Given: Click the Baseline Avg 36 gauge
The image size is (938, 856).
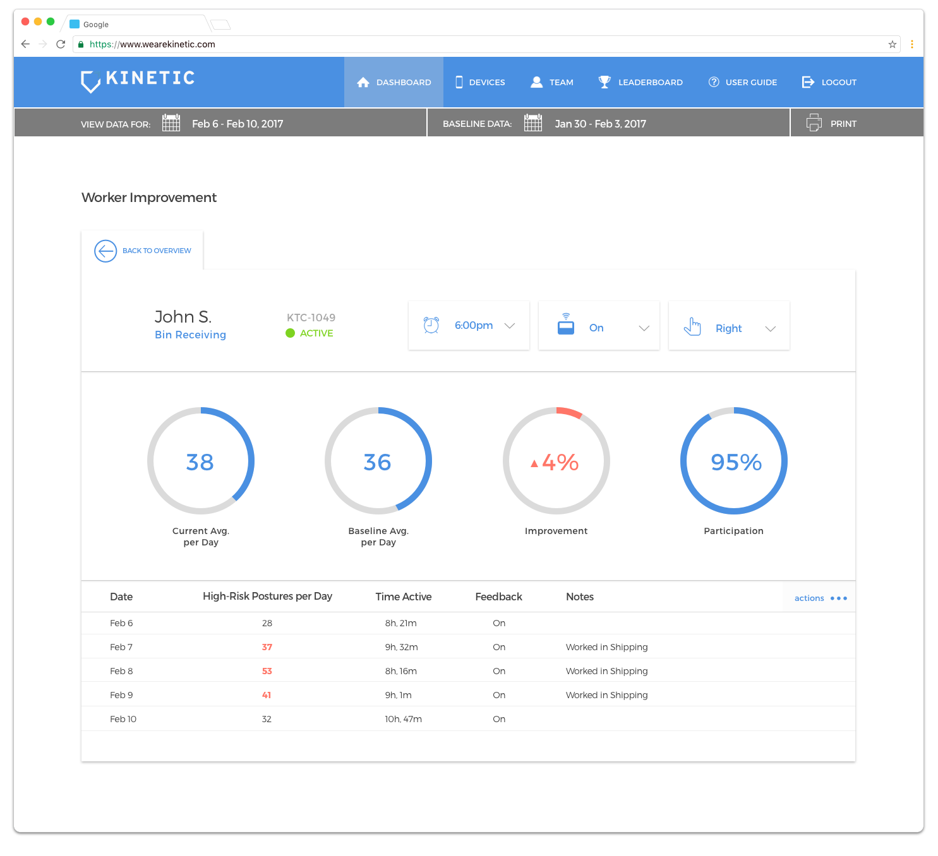Looking at the screenshot, I should tap(378, 461).
